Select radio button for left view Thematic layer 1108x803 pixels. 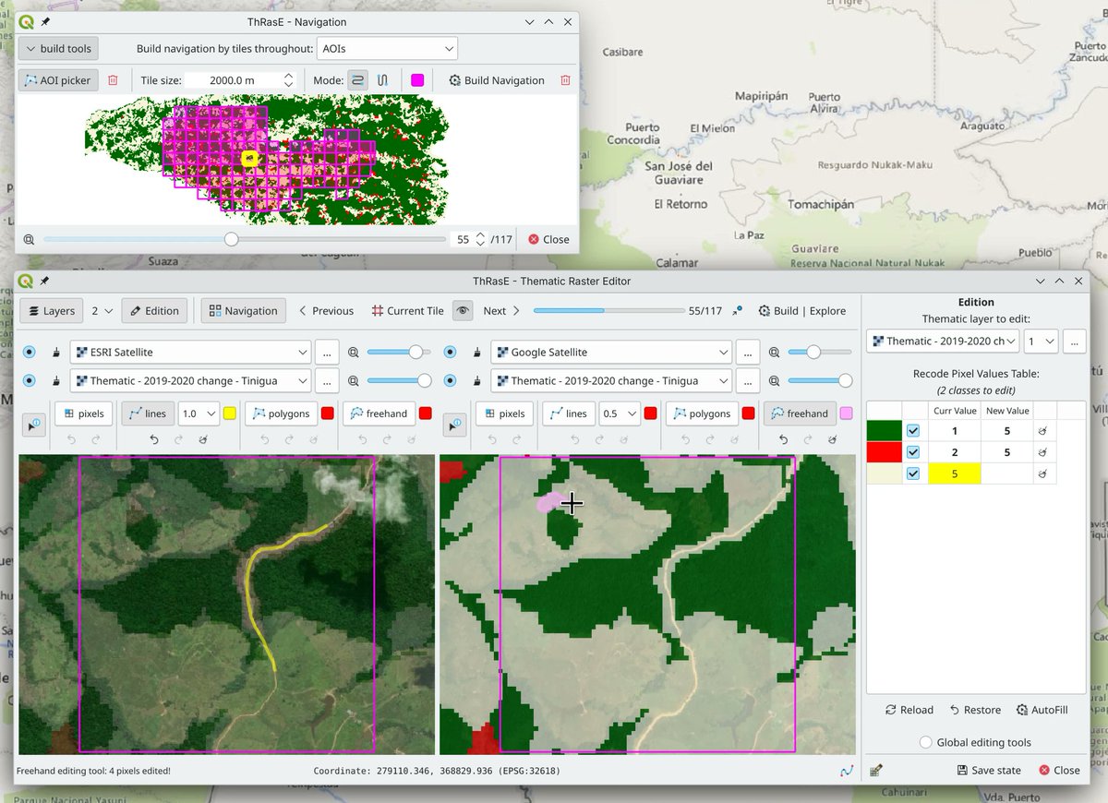[x=30, y=380]
